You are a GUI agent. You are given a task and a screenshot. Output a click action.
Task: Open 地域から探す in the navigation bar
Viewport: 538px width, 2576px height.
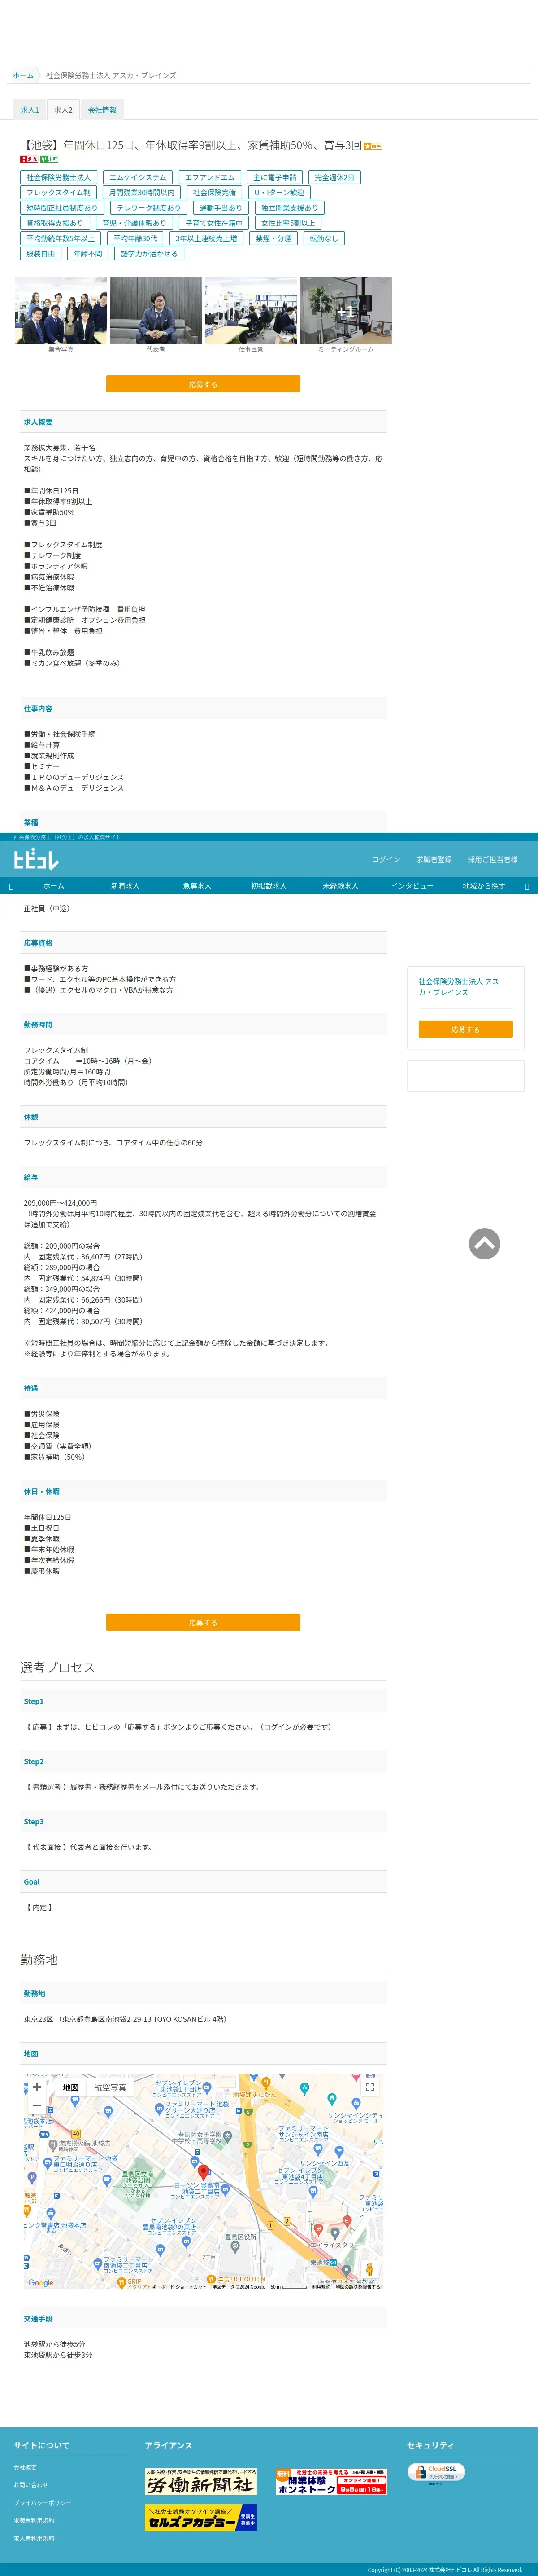coord(484,886)
